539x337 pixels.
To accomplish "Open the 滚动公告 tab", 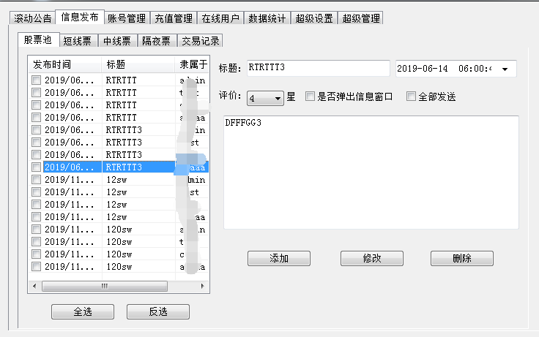I will (33, 18).
